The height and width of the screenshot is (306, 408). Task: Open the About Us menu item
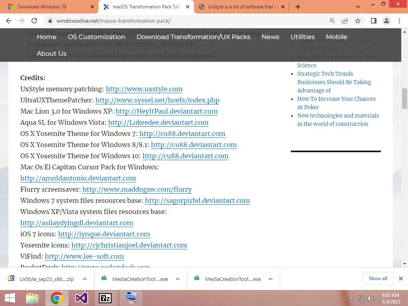click(x=51, y=54)
